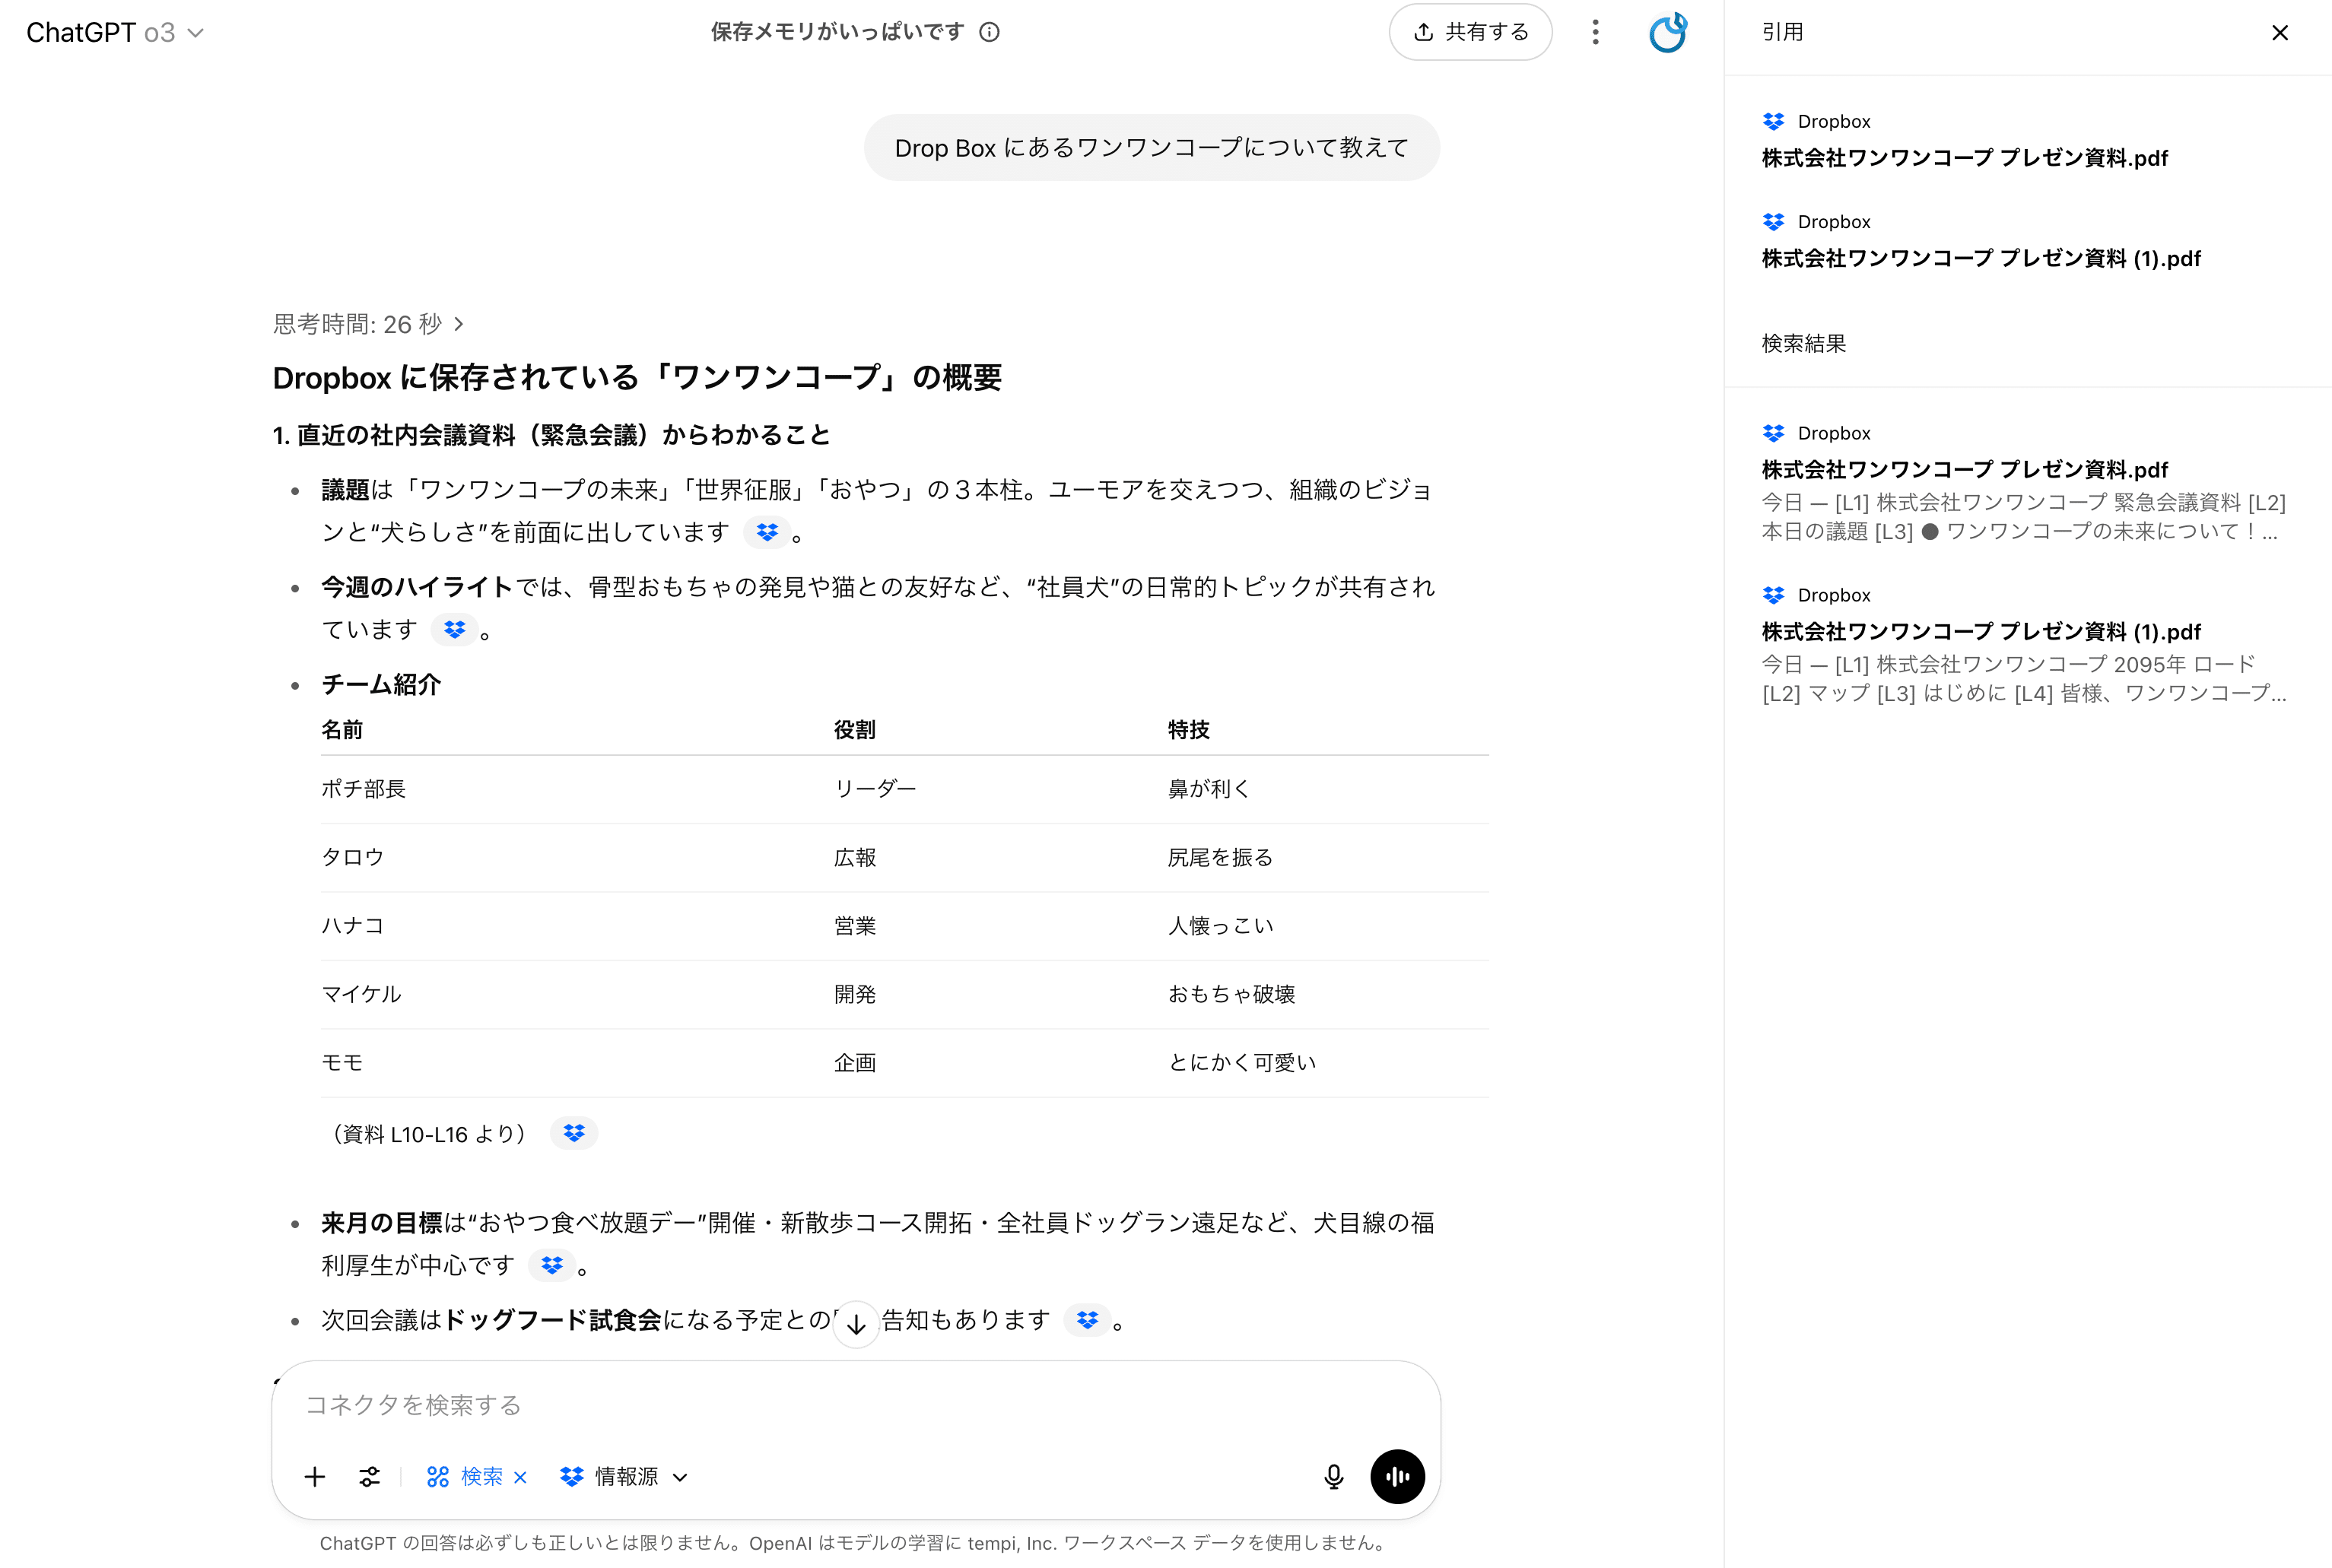Open the three-dot options menu
2332x1568 pixels.
(1595, 33)
